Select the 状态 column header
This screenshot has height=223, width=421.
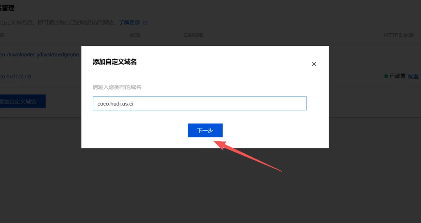[x=135, y=35]
